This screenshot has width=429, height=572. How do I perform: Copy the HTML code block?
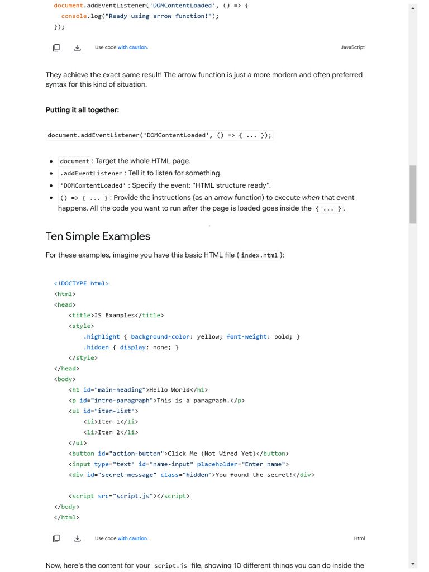[56, 538]
